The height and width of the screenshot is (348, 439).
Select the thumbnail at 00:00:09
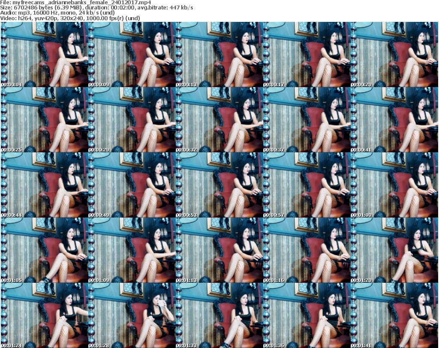(132, 54)
